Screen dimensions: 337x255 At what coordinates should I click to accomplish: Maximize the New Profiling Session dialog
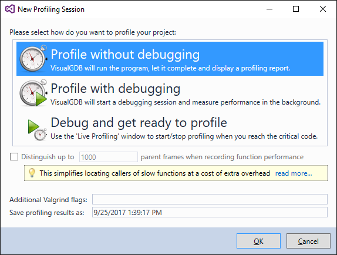coord(296,9)
